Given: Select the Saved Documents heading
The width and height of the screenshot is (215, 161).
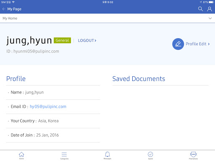Looking at the screenshot, I should pos(139,79).
